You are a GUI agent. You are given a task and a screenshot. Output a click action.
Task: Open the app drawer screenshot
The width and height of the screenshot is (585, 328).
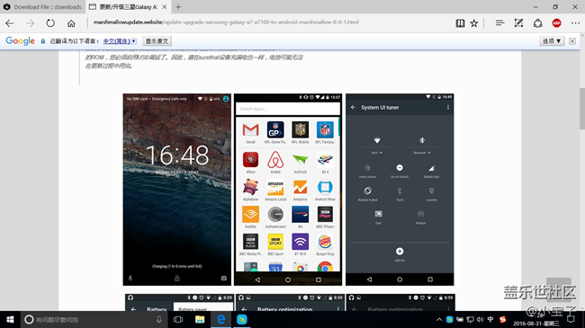[x=288, y=190]
